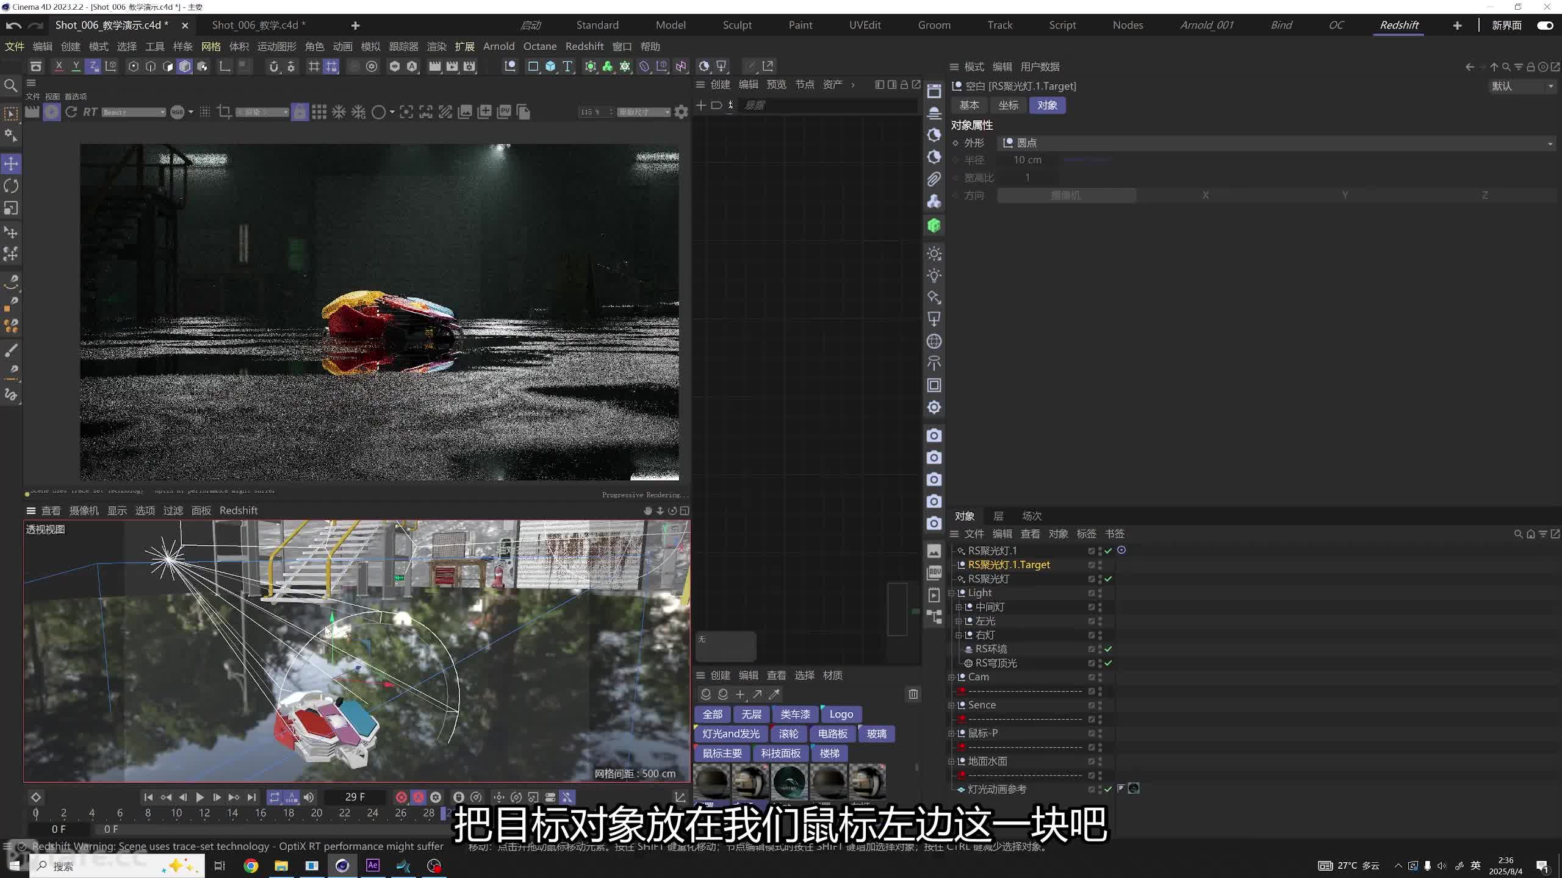Open Chrome from the Windows taskbar
The width and height of the screenshot is (1562, 878).
(x=251, y=866)
